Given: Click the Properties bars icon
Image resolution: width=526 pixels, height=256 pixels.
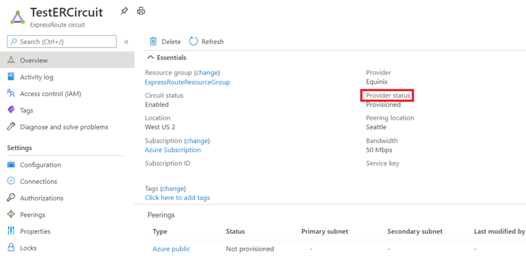Looking at the screenshot, I should (x=11, y=231).
